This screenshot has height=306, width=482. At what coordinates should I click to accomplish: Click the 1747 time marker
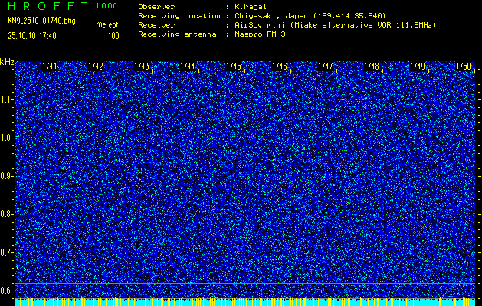click(326, 67)
